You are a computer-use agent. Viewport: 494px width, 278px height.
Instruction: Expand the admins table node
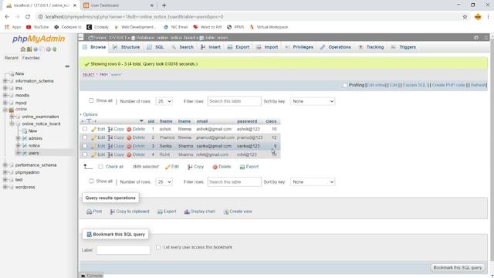tap(19, 138)
